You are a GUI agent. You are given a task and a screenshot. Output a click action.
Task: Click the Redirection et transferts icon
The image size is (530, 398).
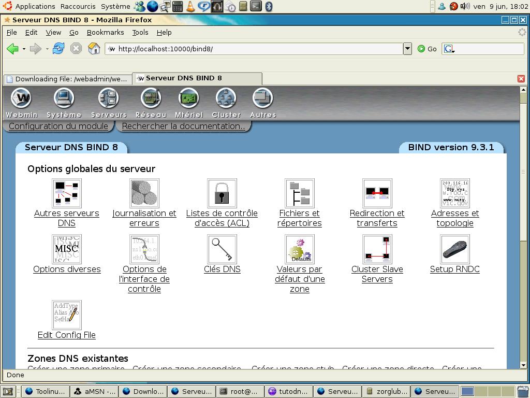377,193
